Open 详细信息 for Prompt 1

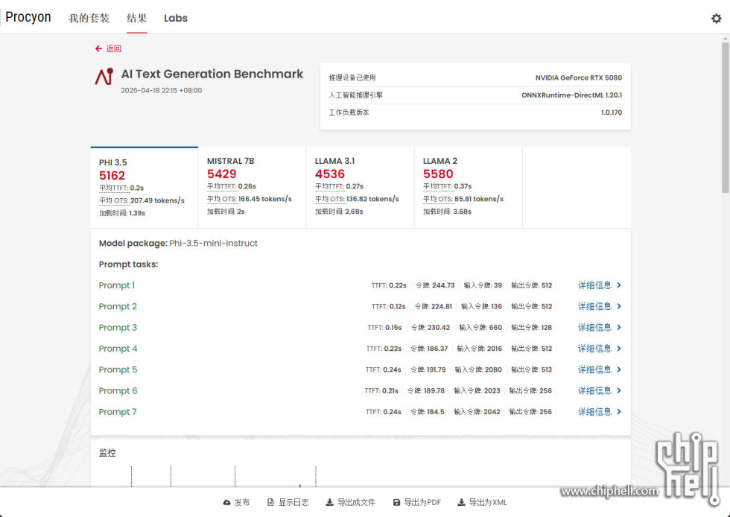(594, 285)
